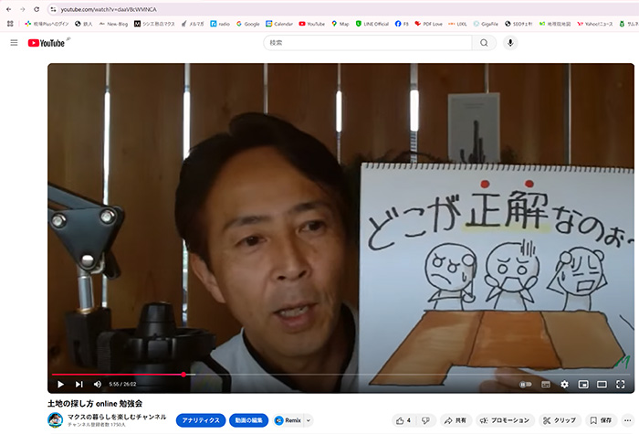639x434 pixels.
Task: Click the blue アナリティクス button
Action: (x=201, y=420)
